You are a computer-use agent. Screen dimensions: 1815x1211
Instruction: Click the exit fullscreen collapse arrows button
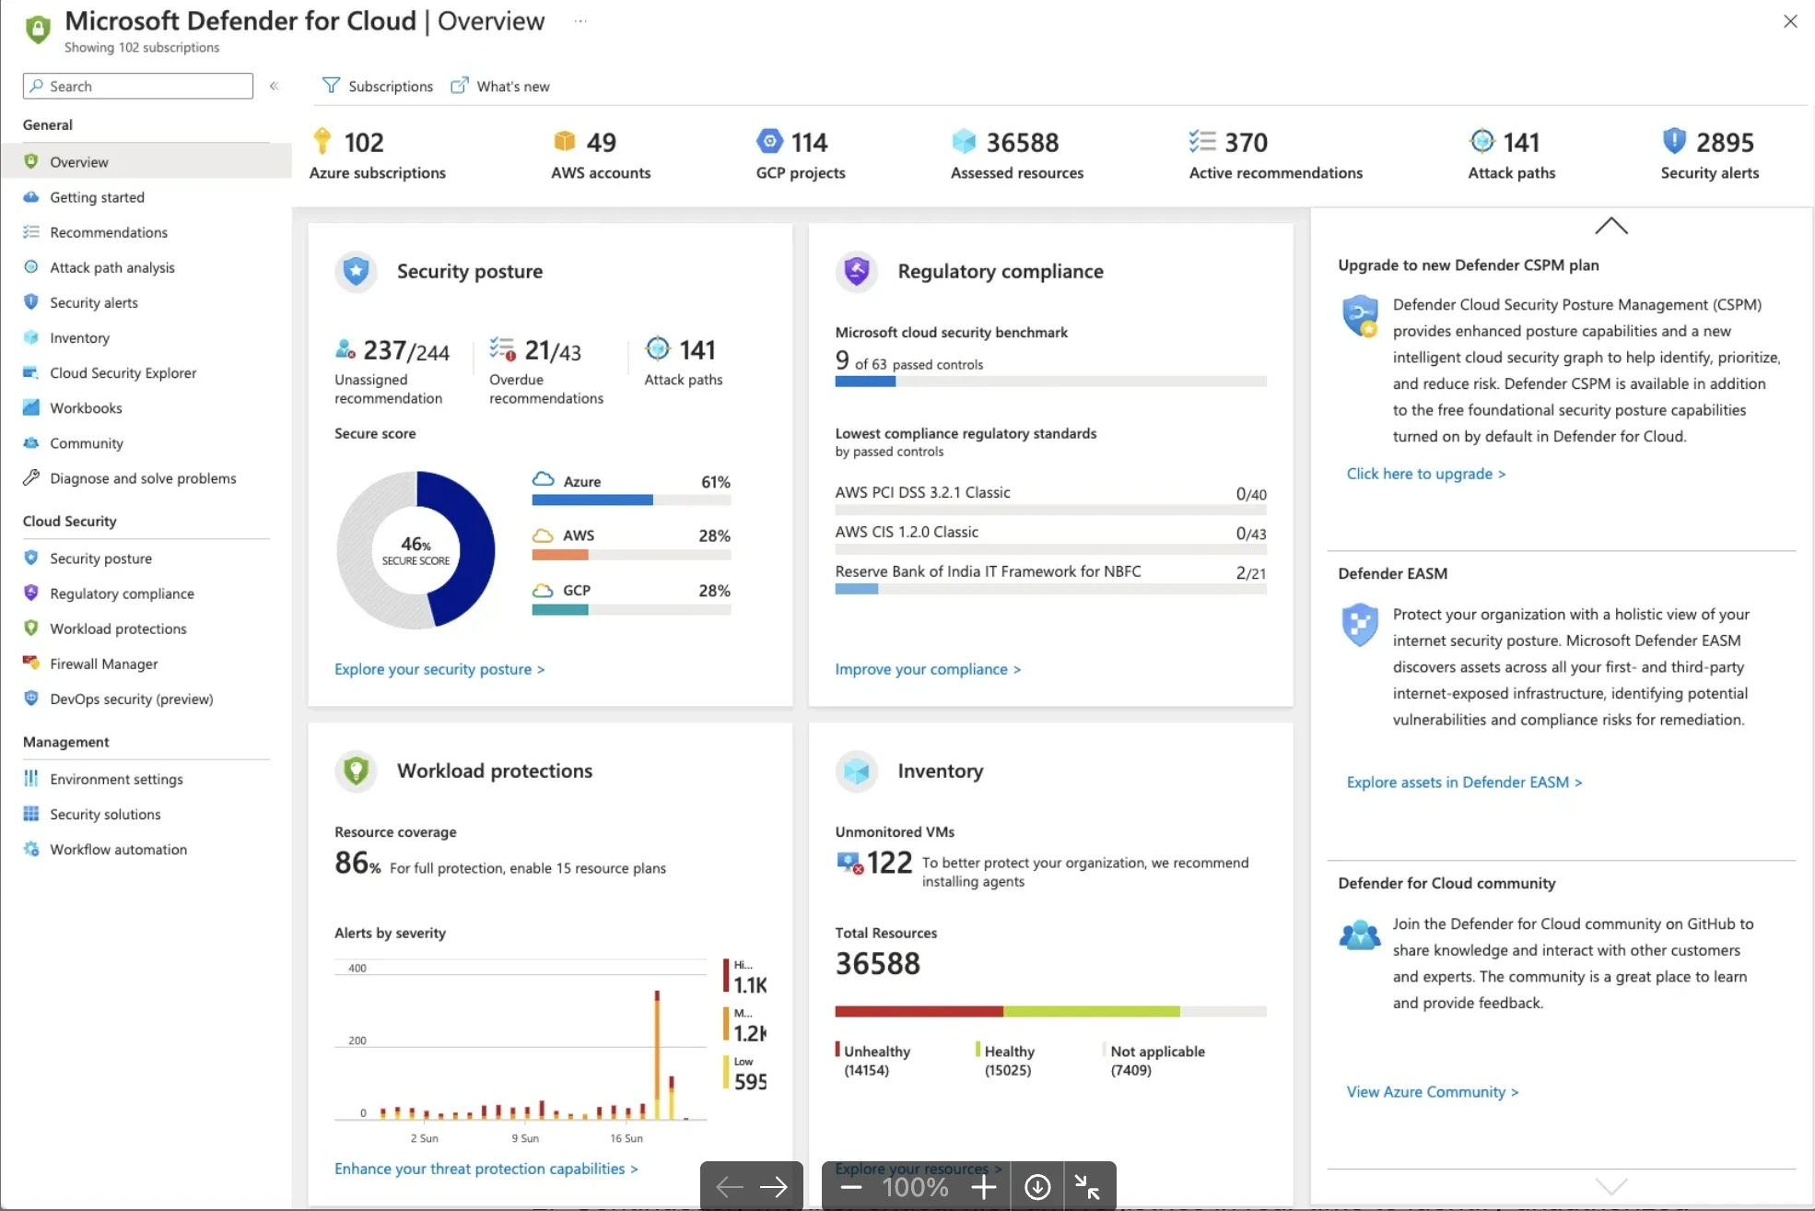(1088, 1187)
